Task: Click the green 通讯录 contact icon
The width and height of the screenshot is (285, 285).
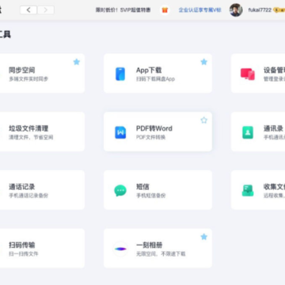Action: (x=248, y=132)
